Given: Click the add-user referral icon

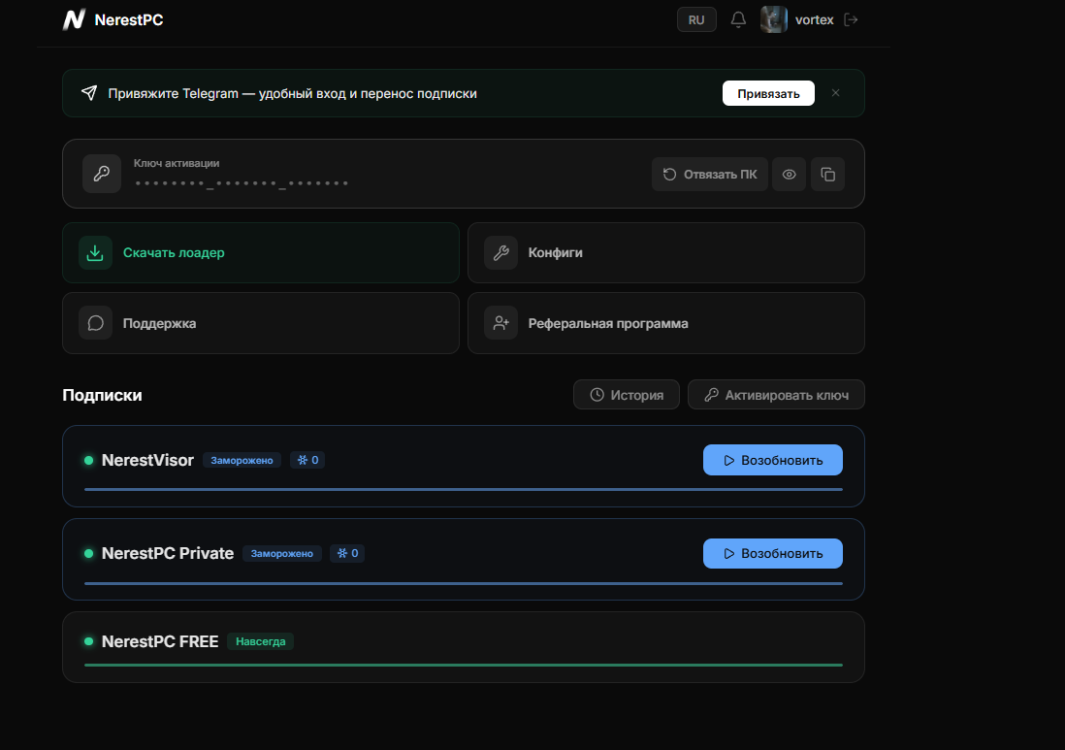Looking at the screenshot, I should pyautogui.click(x=500, y=323).
